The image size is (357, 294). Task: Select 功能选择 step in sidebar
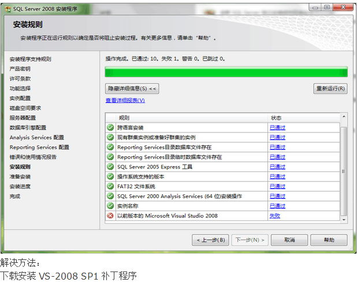coord(20,88)
